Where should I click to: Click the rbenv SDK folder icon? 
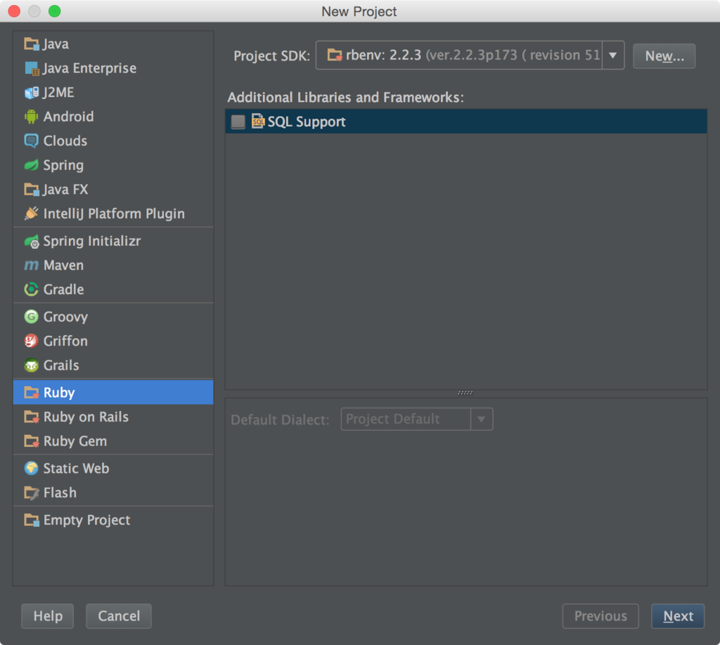click(x=335, y=55)
